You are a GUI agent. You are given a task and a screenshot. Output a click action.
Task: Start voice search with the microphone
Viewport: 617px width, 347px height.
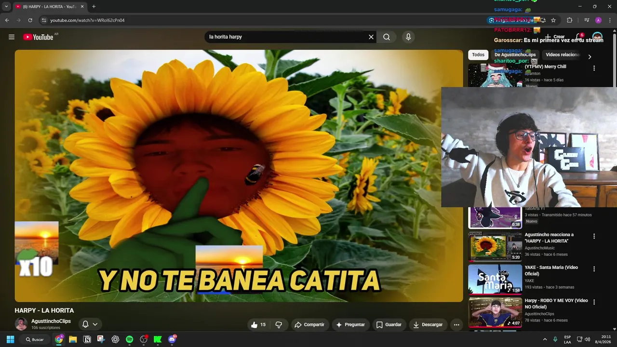pyautogui.click(x=408, y=37)
